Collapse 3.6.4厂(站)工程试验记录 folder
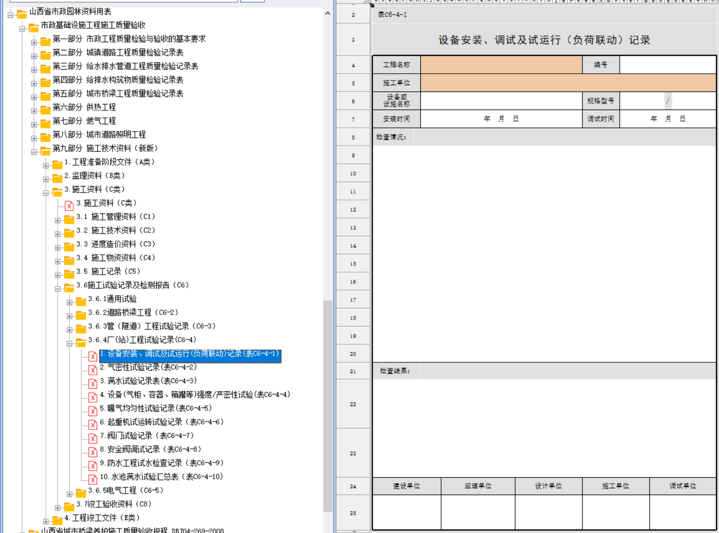Screen dimensions: 719x533 [x=69, y=343]
